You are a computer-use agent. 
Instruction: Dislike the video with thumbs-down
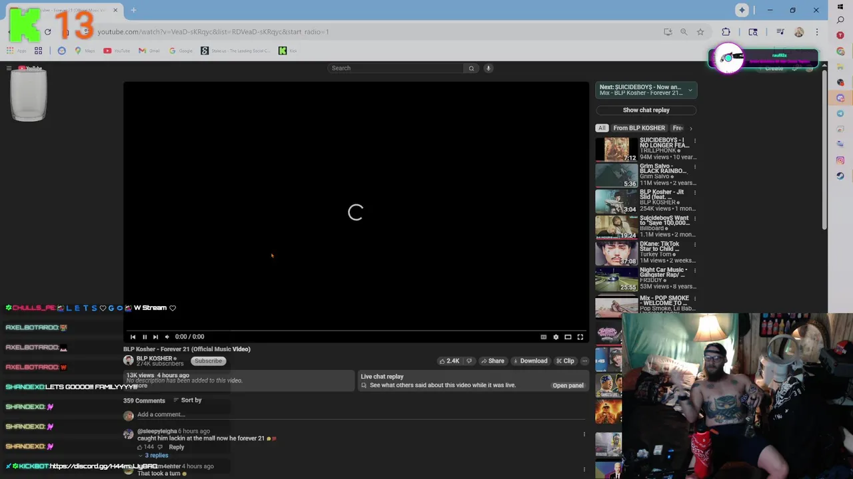point(469,361)
